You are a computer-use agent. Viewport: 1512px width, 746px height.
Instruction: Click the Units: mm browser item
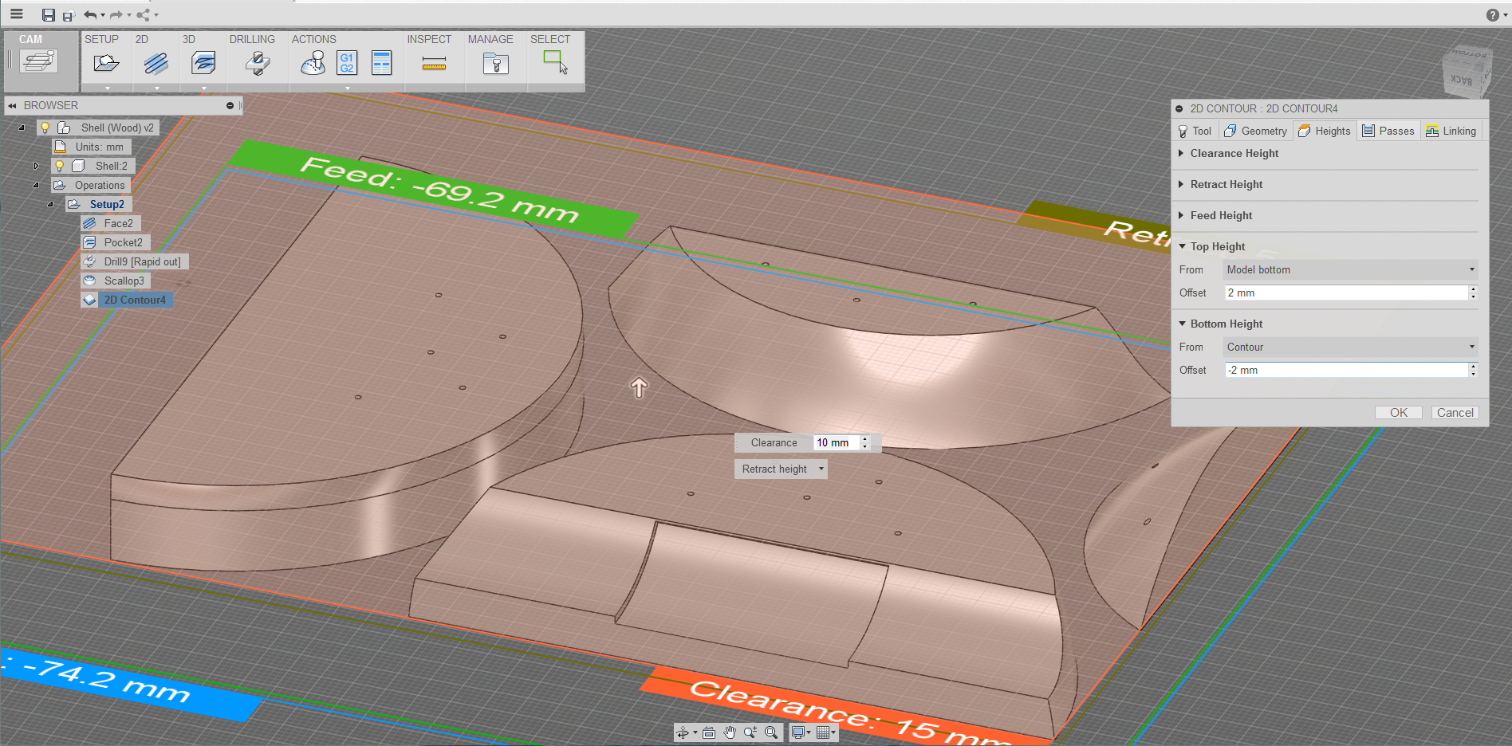(x=92, y=147)
